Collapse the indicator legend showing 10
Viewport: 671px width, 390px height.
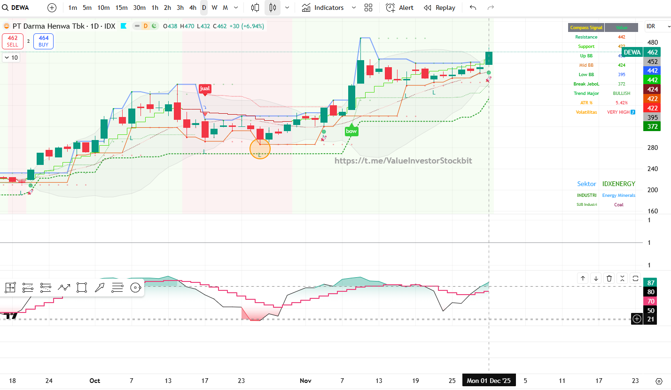[x=11, y=58]
